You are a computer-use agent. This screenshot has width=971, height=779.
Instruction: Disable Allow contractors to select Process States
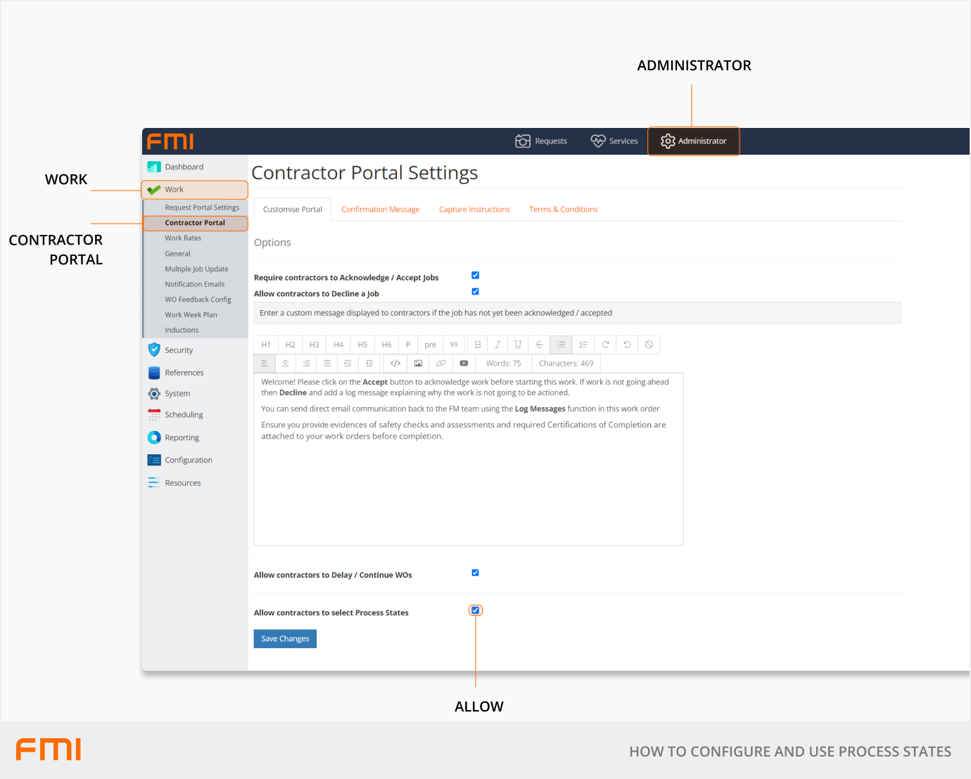476,610
